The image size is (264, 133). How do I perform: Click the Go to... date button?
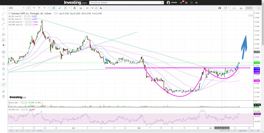coord(40,131)
